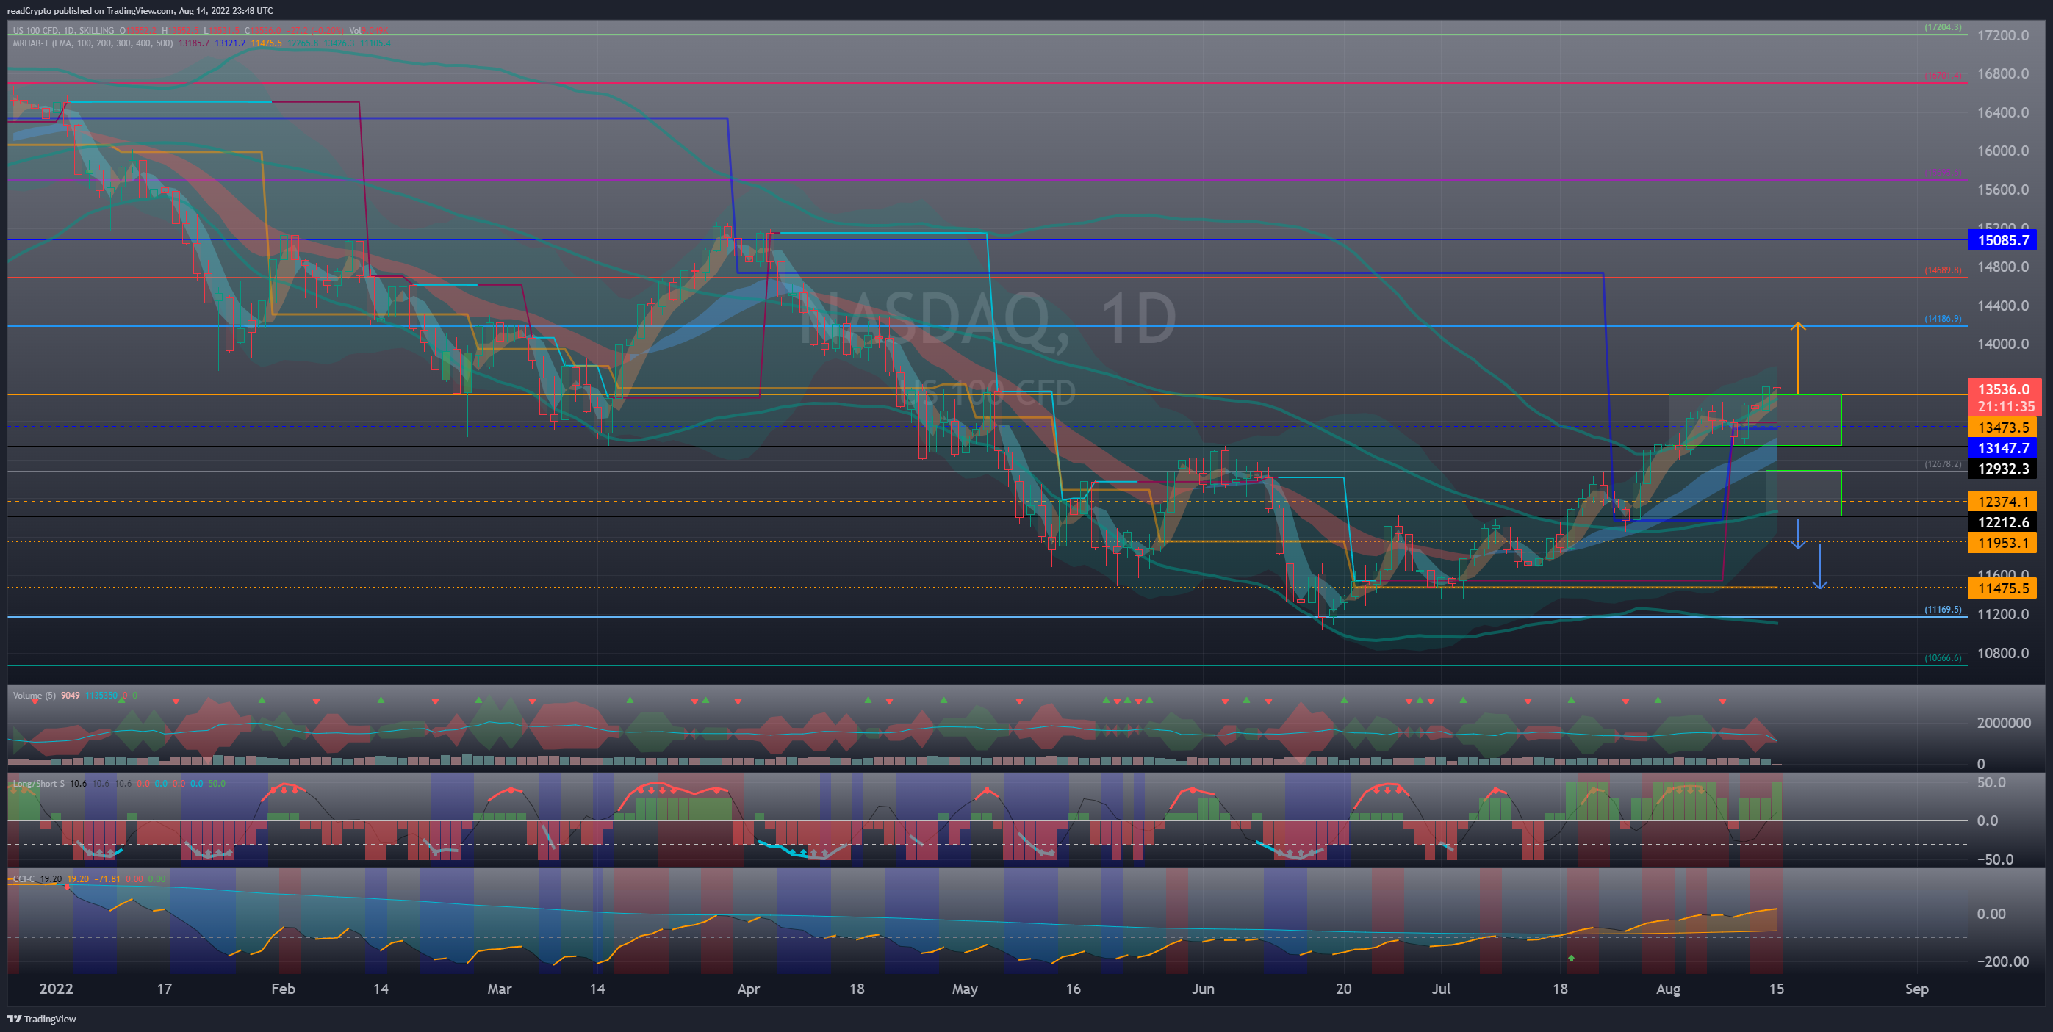Click the 2000000 volume axis value

[x=2004, y=723]
